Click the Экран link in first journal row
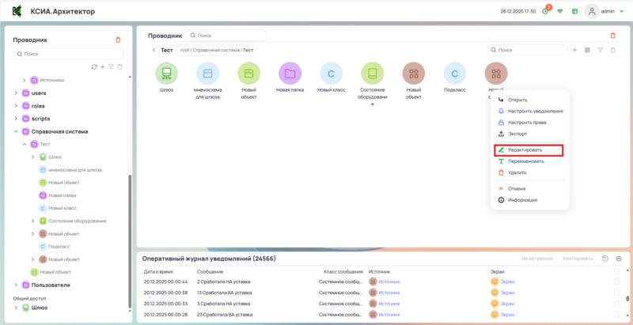 click(508, 282)
